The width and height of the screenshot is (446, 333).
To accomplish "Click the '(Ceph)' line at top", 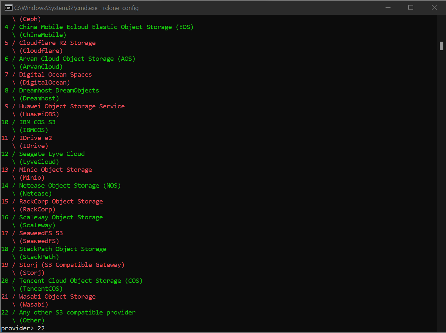I will (x=30, y=19).
